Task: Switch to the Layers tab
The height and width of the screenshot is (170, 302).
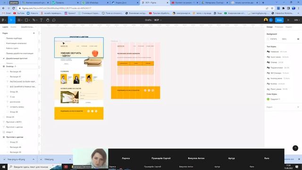Action: 5,27
